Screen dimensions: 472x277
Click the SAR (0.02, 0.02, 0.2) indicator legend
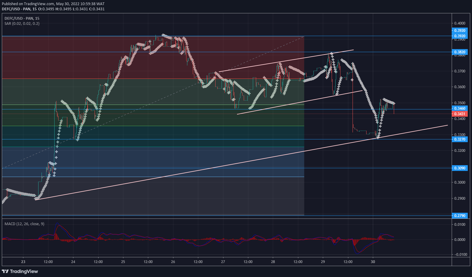(x=22, y=23)
